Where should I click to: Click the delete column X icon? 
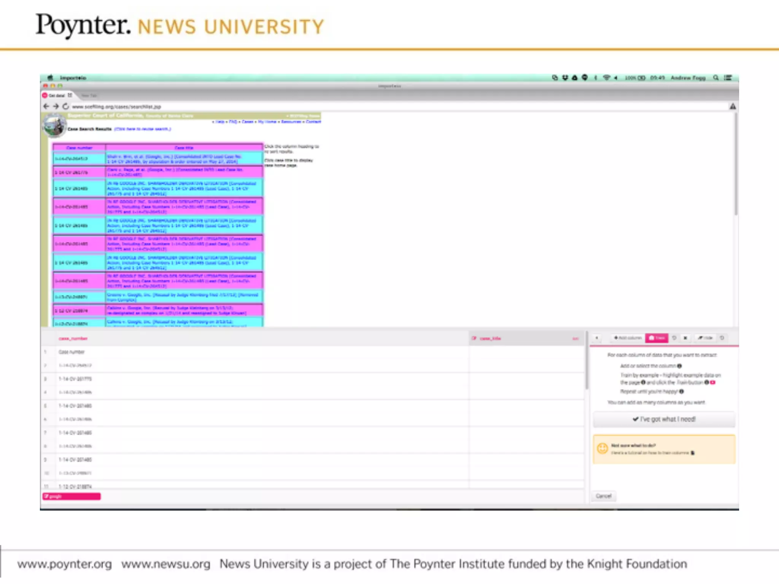click(685, 338)
